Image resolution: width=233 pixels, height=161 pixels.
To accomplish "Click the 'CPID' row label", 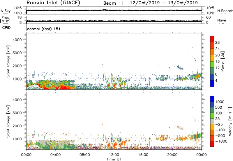I will click(x=6, y=28).
